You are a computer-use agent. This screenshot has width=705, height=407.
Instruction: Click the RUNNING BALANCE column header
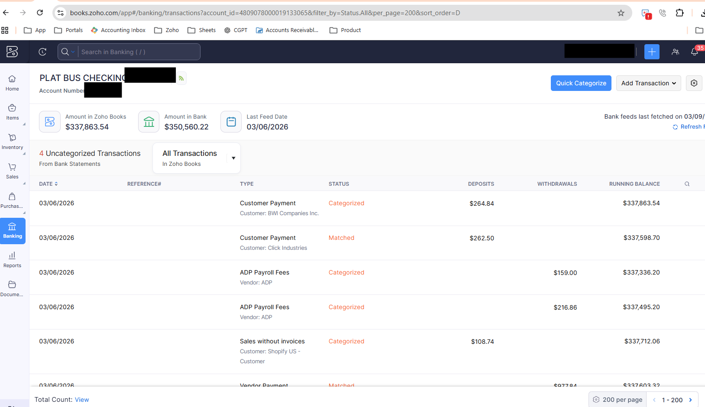(x=634, y=184)
